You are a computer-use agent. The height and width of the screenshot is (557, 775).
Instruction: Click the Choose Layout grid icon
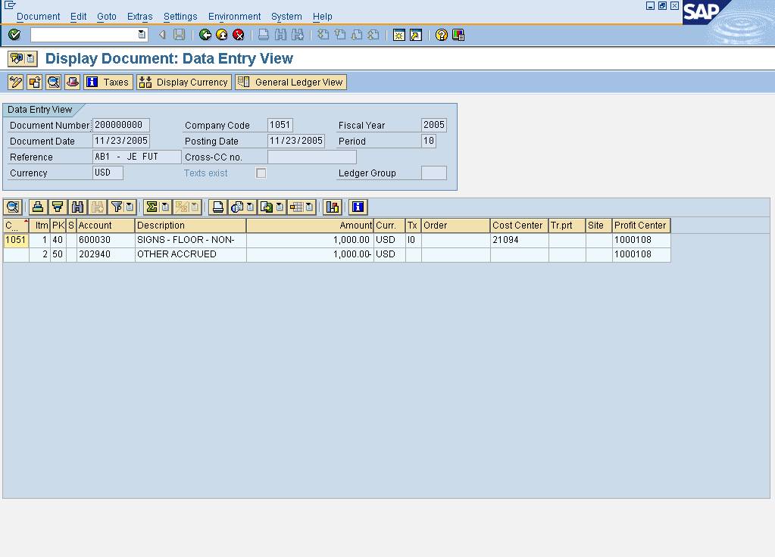point(296,207)
